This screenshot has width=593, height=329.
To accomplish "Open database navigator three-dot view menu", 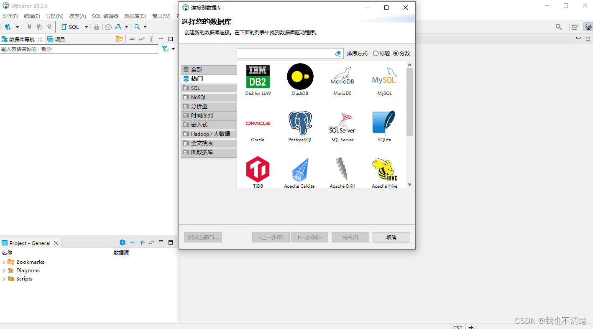I will click(151, 39).
